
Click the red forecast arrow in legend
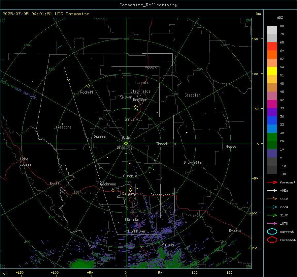click(x=272, y=182)
